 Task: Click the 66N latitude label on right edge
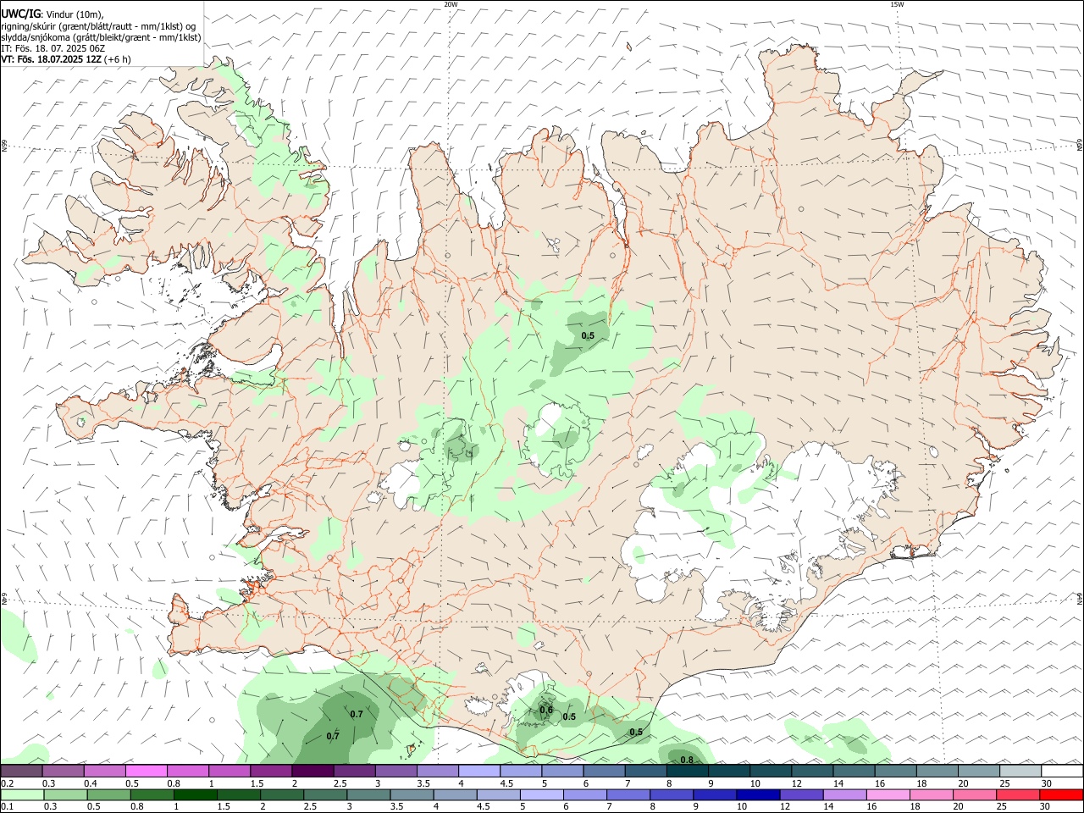(1080, 146)
